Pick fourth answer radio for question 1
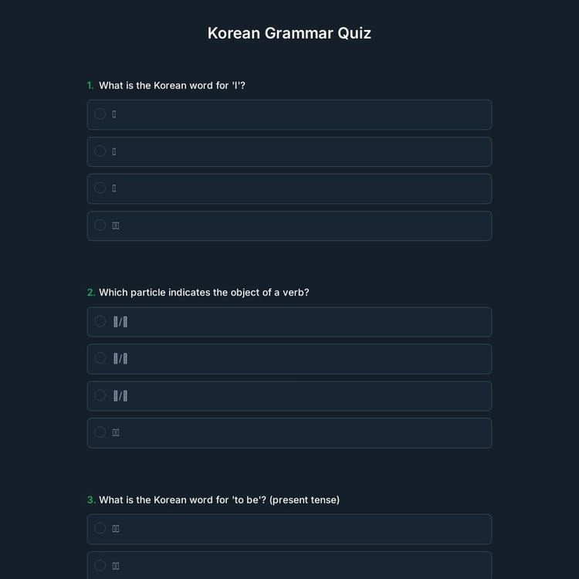The image size is (579, 579). pos(100,225)
